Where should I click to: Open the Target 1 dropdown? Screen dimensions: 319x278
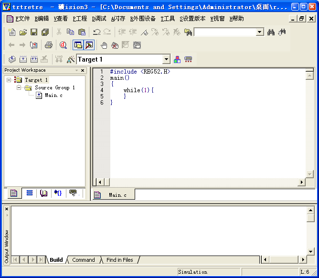(166, 59)
